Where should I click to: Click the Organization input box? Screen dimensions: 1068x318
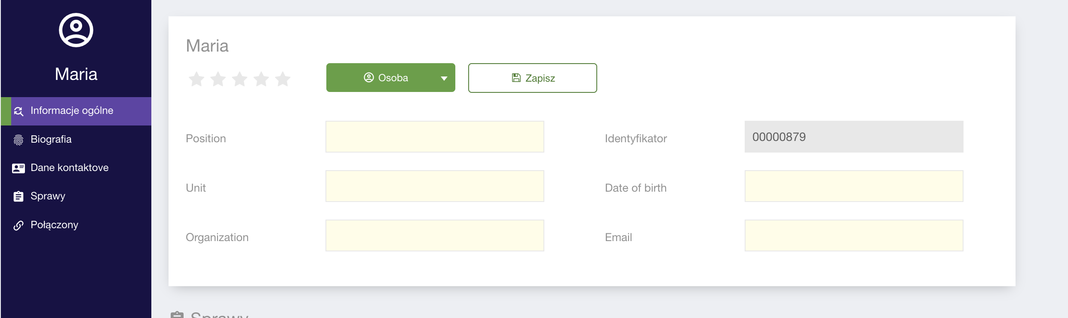coord(434,235)
